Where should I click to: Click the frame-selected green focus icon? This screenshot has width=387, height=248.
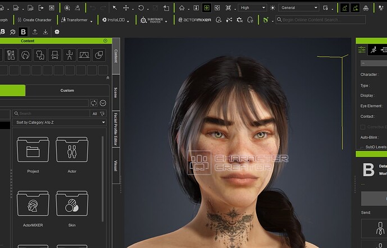[207, 8]
